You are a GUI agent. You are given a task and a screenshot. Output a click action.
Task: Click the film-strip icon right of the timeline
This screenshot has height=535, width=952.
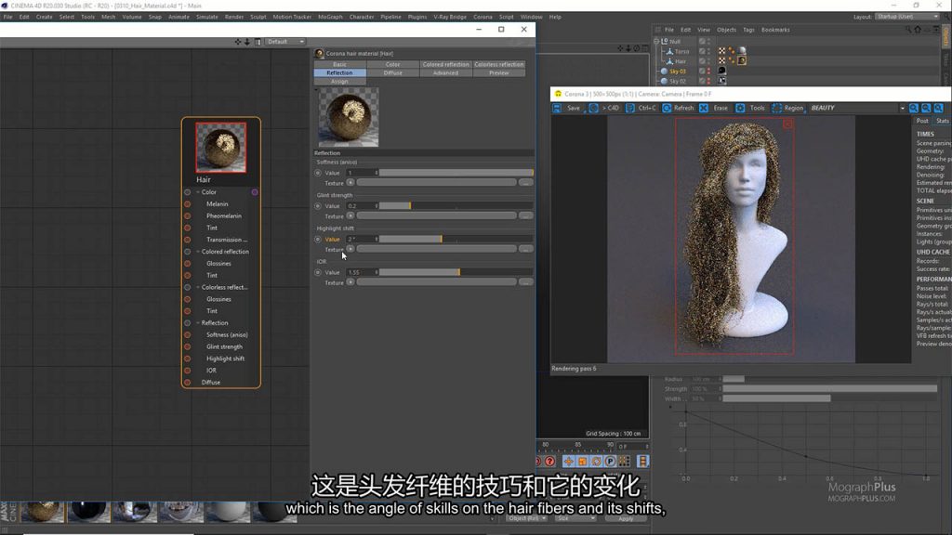(x=642, y=462)
